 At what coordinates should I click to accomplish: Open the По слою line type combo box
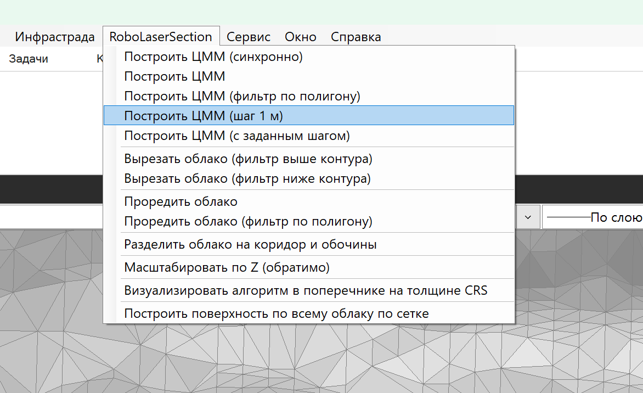click(x=593, y=217)
